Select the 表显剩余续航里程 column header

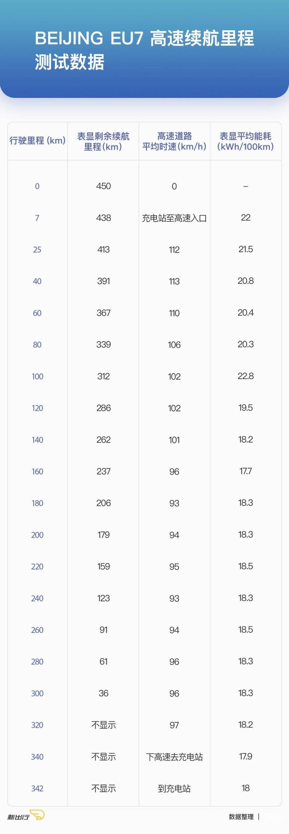pos(103,142)
